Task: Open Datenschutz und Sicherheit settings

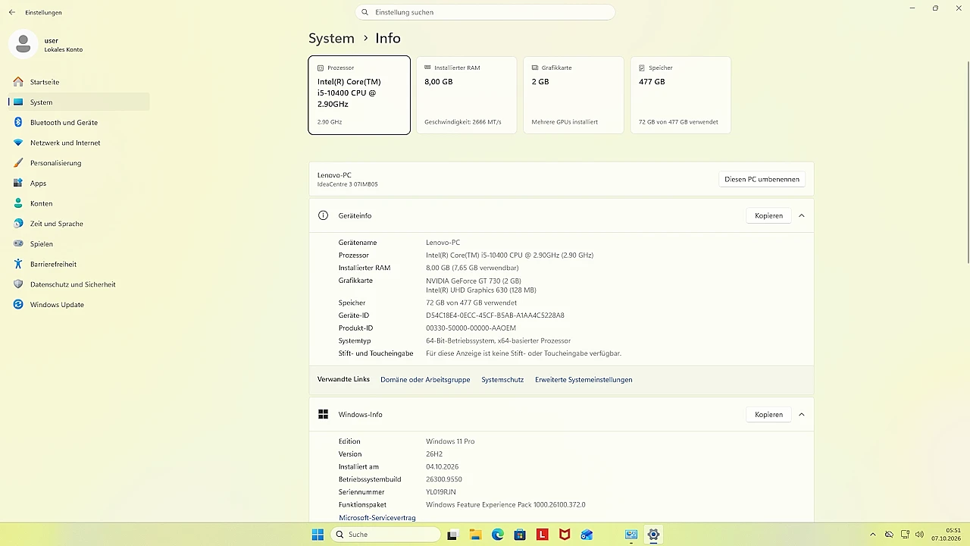Action: click(79, 284)
